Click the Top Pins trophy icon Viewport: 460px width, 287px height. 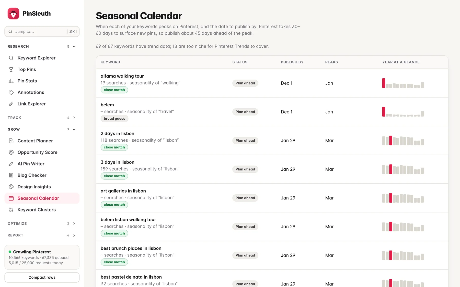(11, 69)
